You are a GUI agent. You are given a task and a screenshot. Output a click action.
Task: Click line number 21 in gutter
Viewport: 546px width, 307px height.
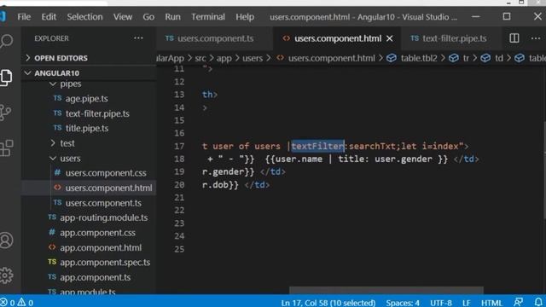(179, 198)
